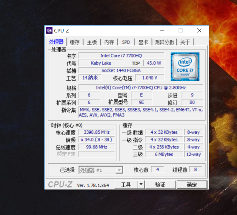
Task: Go to the 关于 tab
Action: 185,42
